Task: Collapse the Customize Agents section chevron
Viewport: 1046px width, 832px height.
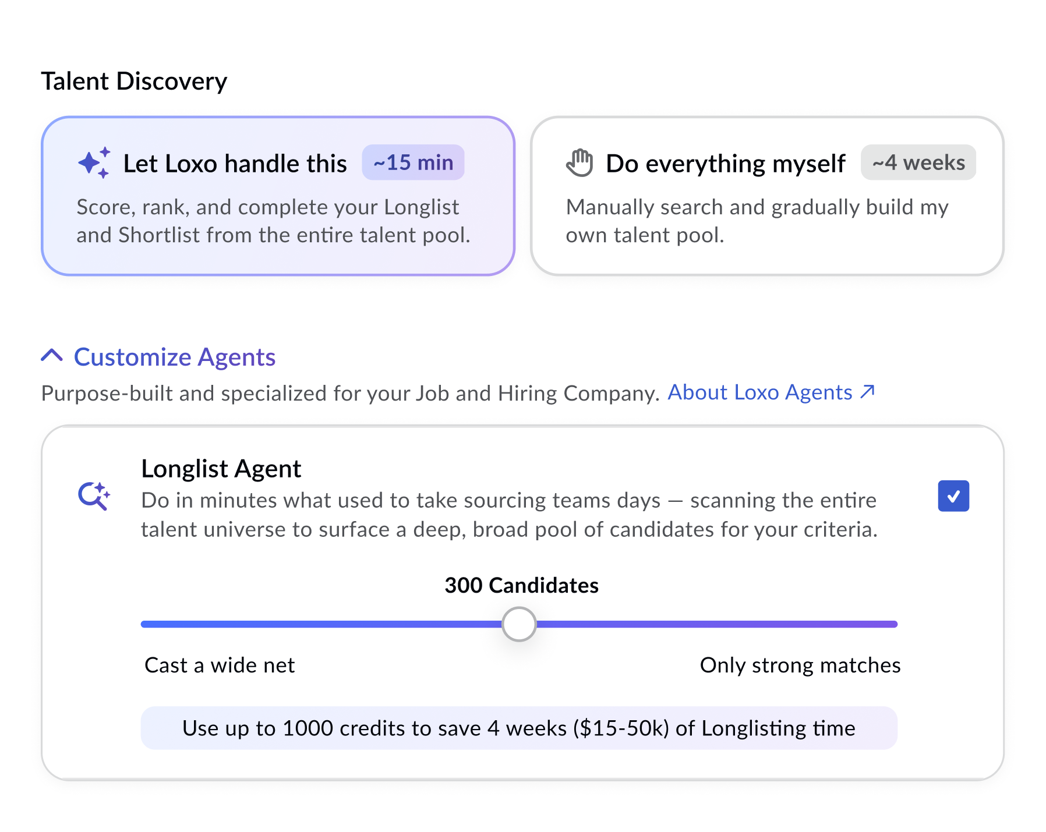Action: 52,356
